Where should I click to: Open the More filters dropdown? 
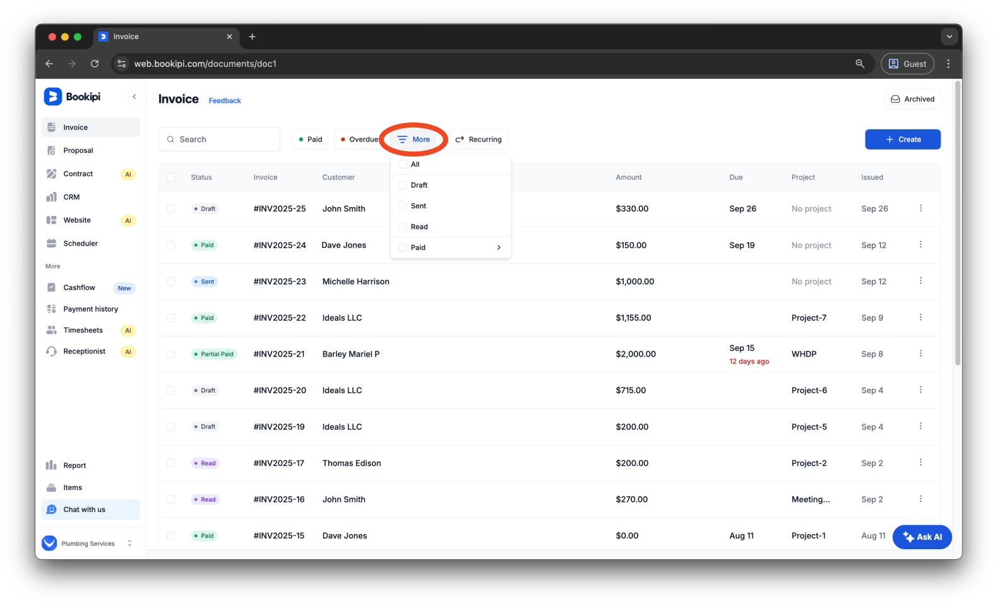click(414, 140)
